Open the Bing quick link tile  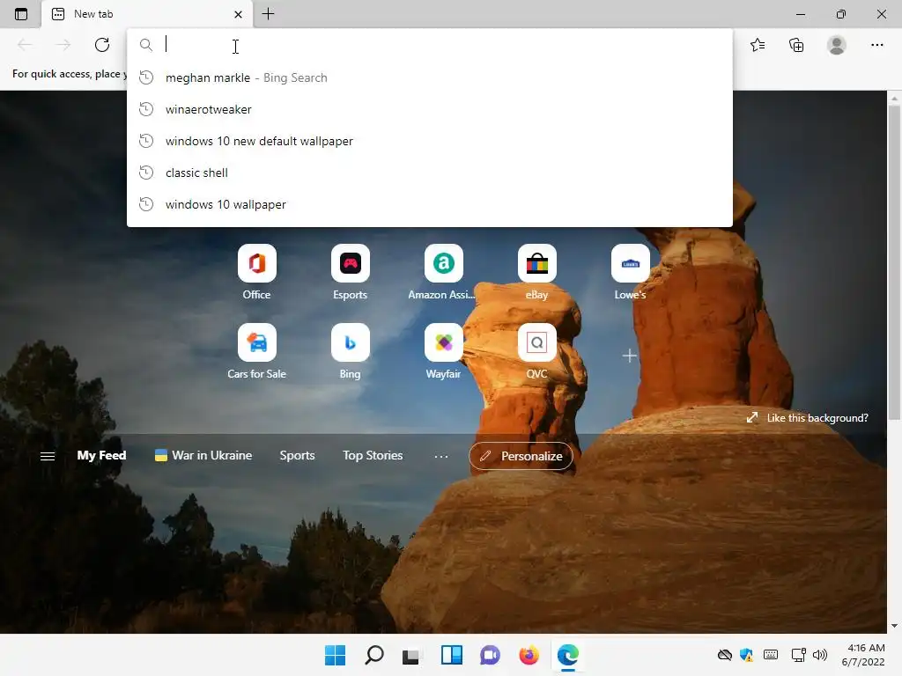pyautogui.click(x=350, y=342)
